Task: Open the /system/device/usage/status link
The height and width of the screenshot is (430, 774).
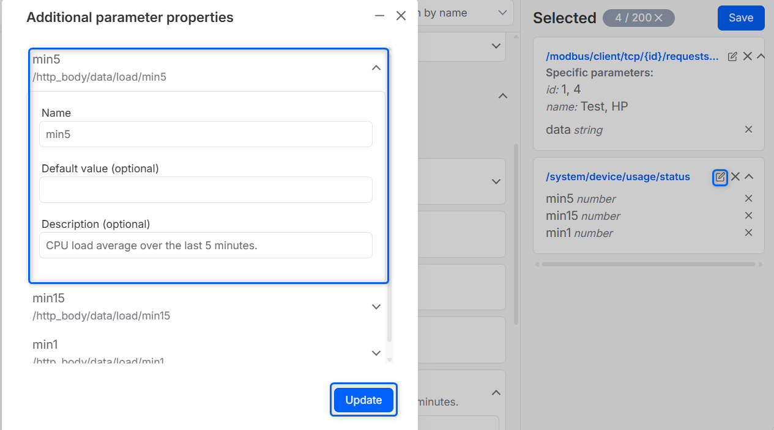Action: pos(617,177)
